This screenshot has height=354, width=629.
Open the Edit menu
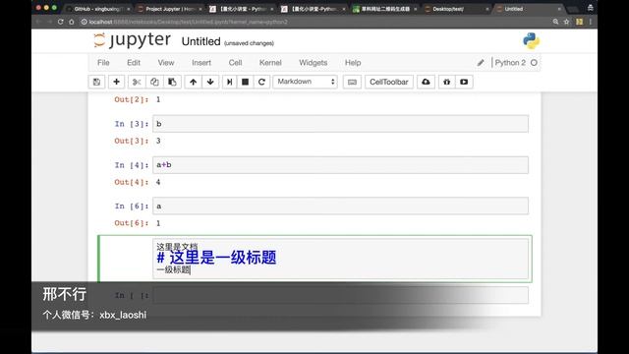coord(134,63)
